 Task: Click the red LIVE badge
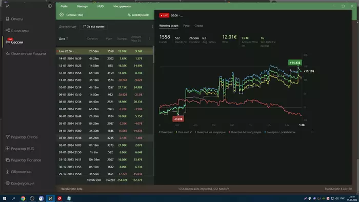coord(164,15)
